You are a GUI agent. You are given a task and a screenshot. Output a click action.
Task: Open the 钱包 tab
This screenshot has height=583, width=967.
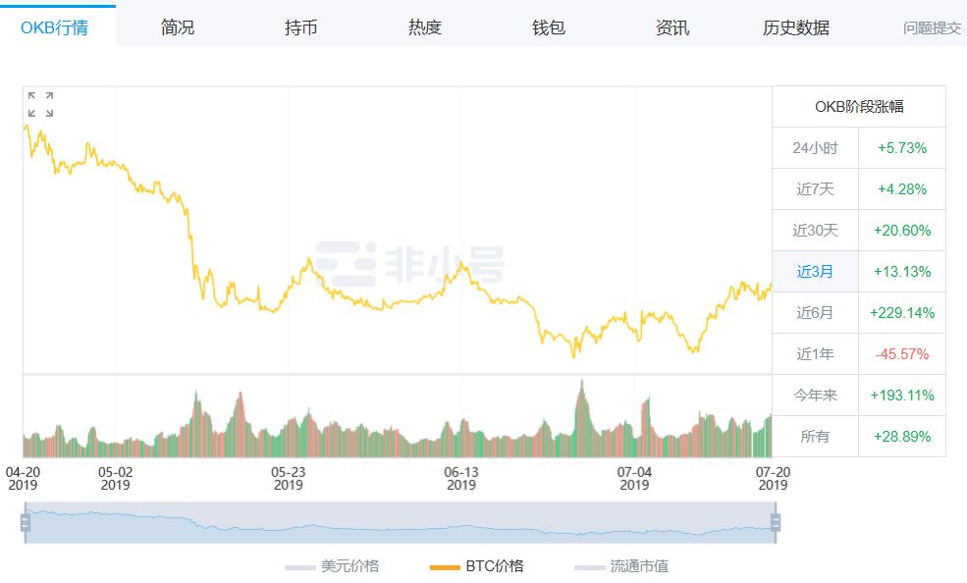(x=548, y=27)
